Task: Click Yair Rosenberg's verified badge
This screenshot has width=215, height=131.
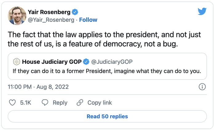Action: point(75,12)
